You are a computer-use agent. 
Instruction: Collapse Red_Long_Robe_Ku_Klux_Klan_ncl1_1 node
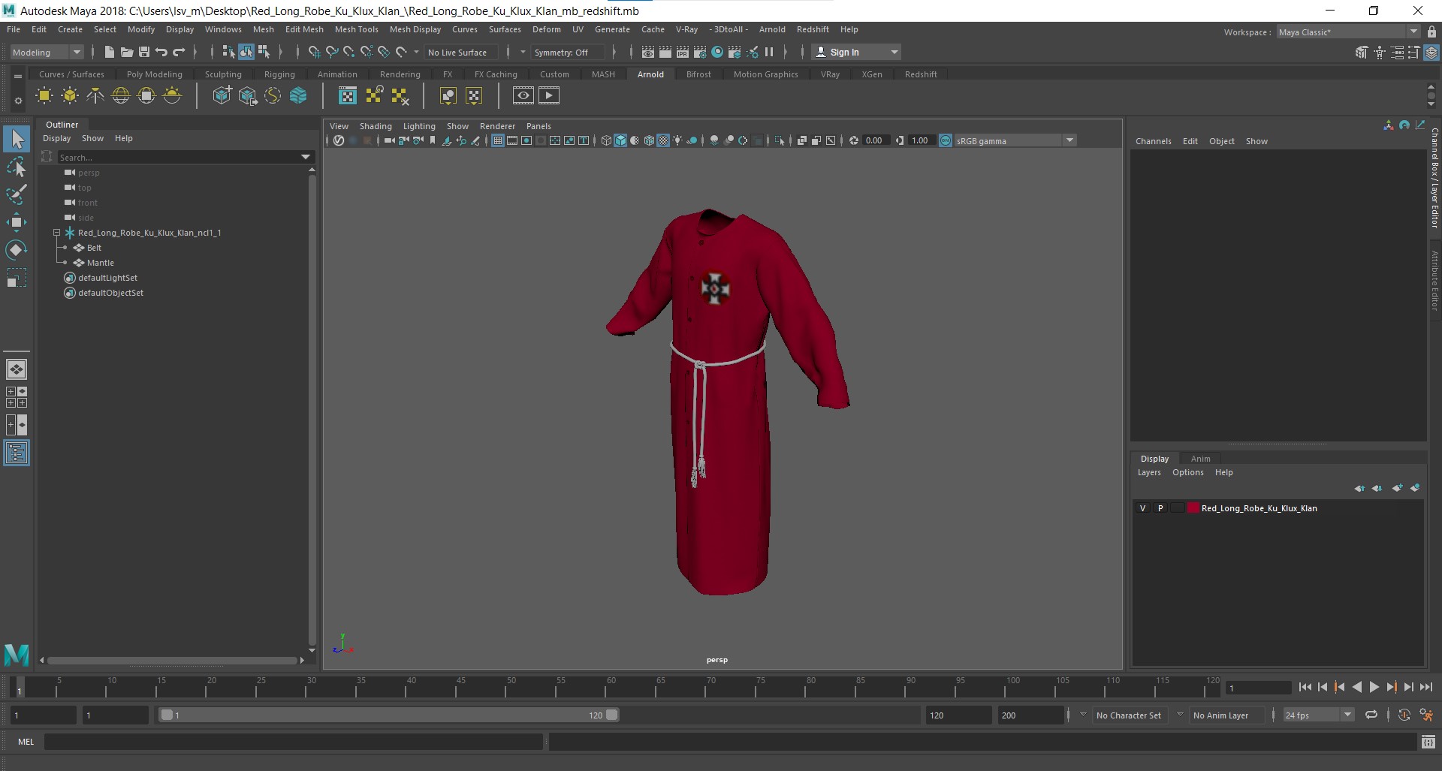56,233
